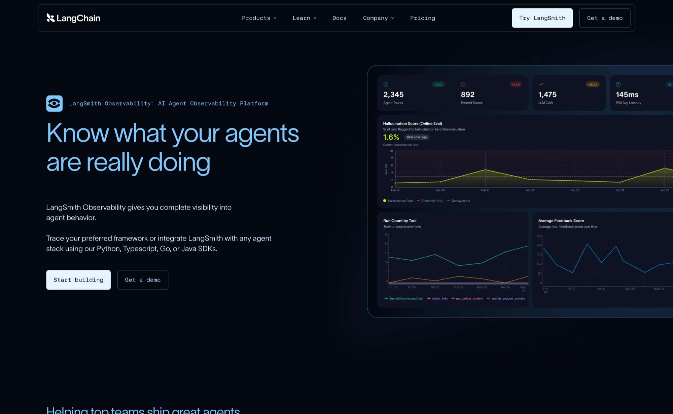
Task: Click the LangChain logo
Action: coord(73,18)
